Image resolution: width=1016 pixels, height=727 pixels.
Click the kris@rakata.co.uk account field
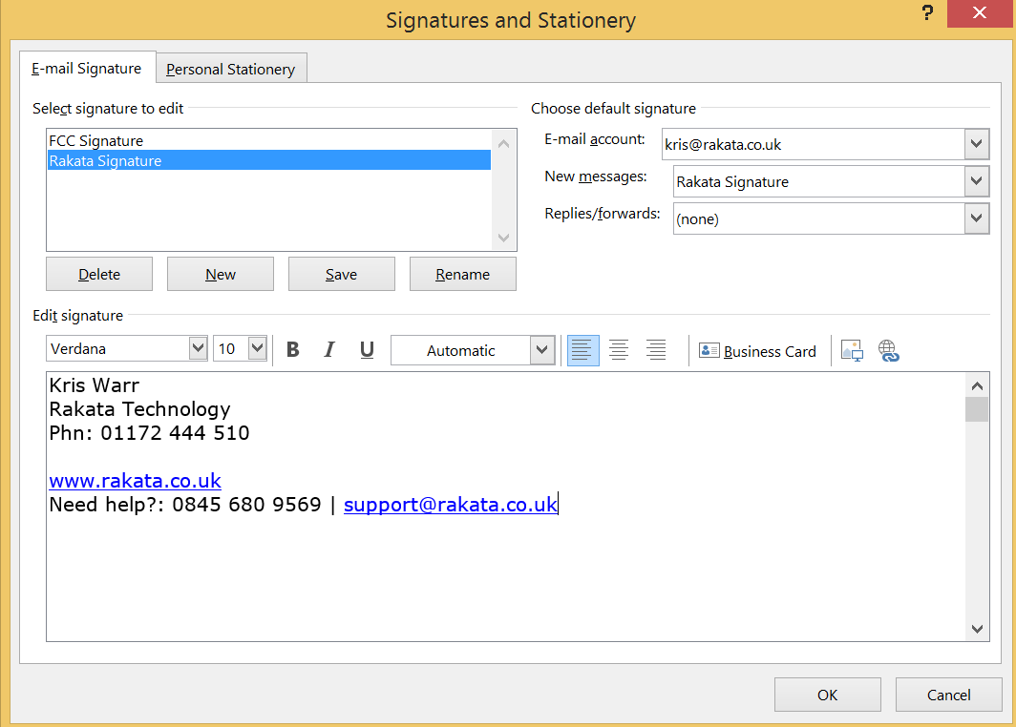[x=814, y=144]
